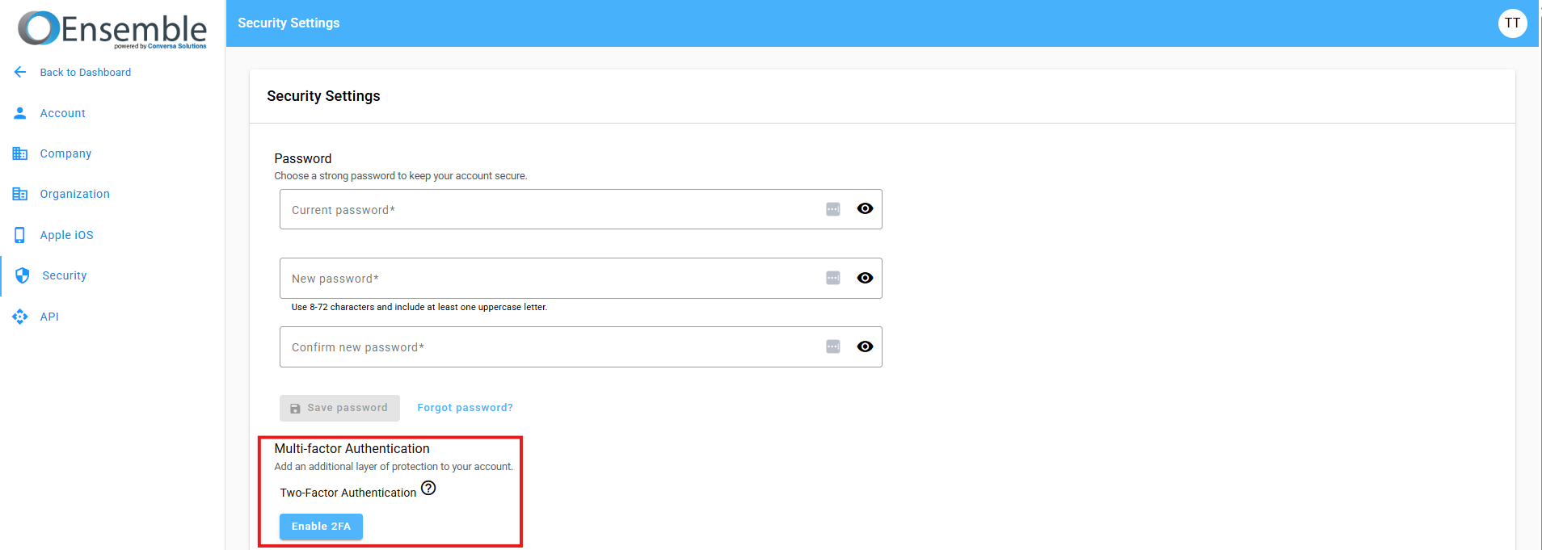Click the Multi-factor Authentication heading
The image size is (1542, 550).
(352, 448)
